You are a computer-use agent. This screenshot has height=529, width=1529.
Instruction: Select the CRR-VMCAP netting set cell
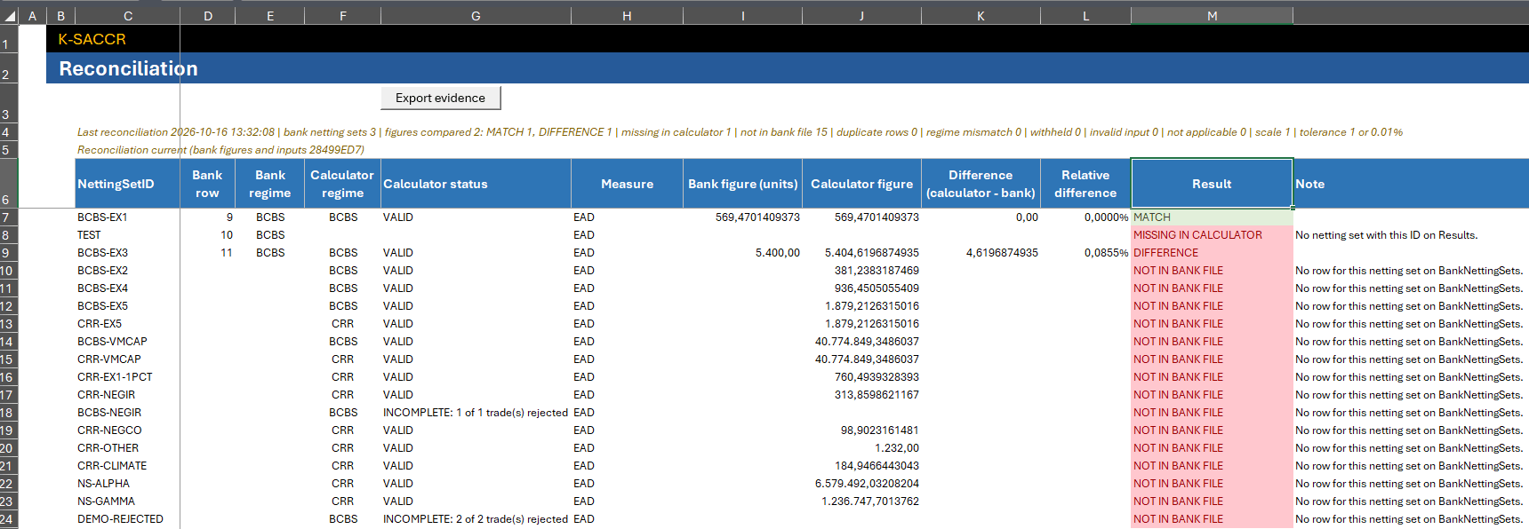tap(128, 359)
